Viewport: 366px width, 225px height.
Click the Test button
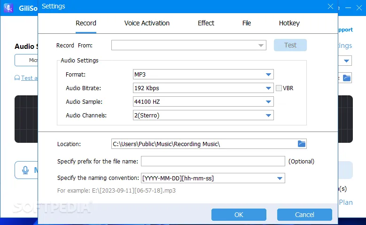(x=290, y=45)
